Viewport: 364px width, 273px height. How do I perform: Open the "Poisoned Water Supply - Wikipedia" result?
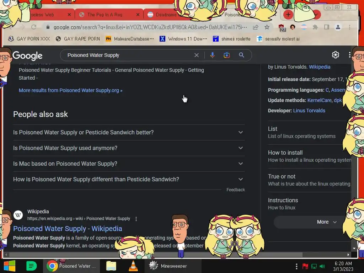tap(68, 229)
